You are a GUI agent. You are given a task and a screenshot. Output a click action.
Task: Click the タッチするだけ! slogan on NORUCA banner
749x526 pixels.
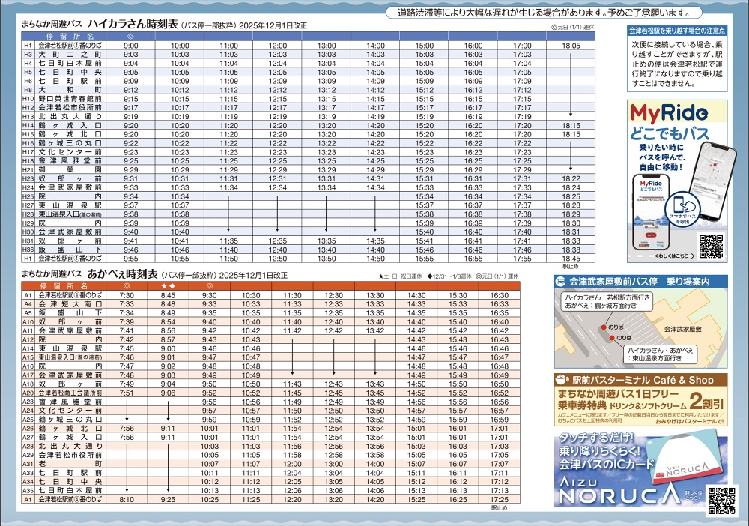click(597, 438)
